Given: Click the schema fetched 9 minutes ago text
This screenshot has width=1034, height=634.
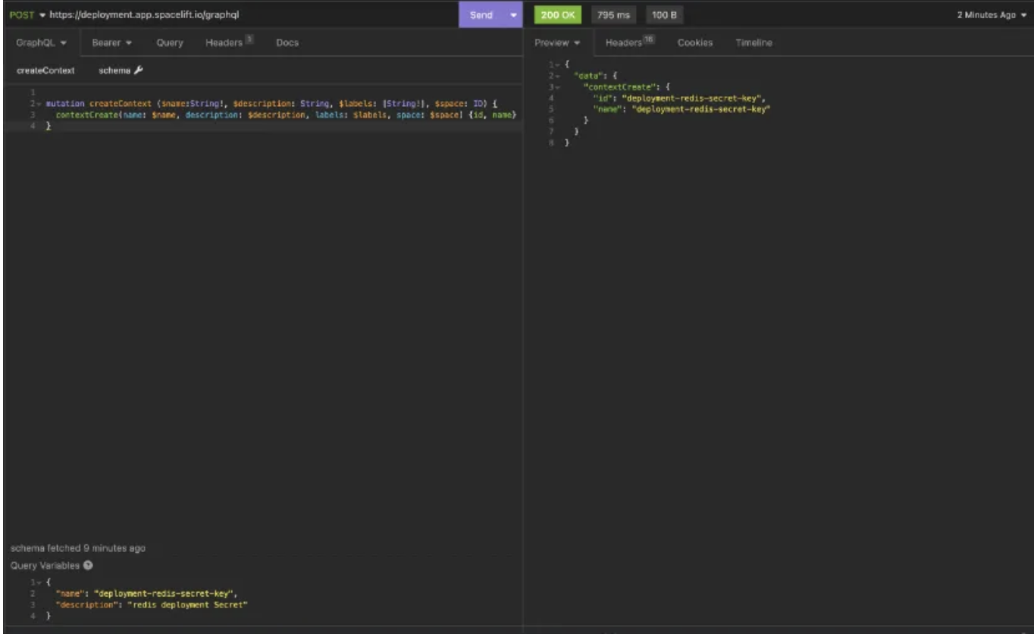Looking at the screenshot, I should click(77, 548).
